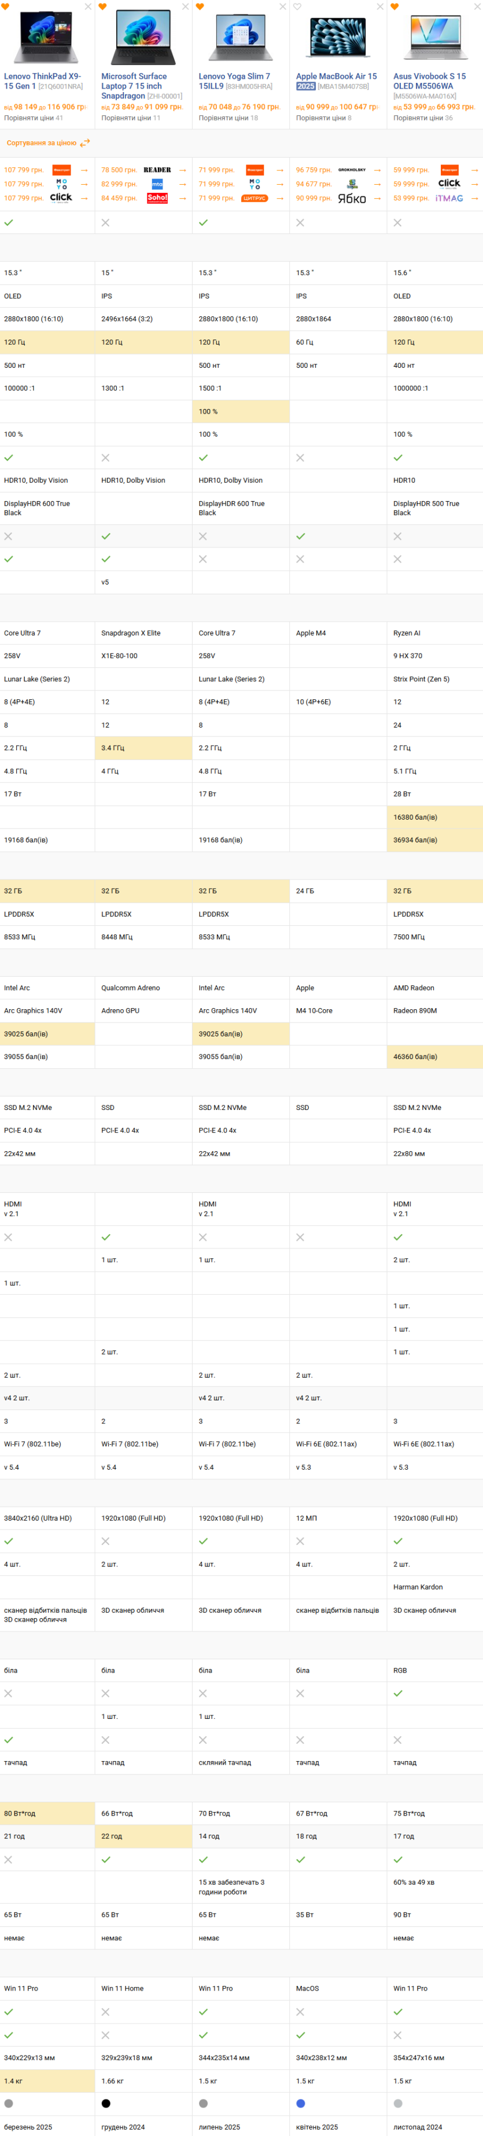Open the MOYO shop logo under ThinkPad X9-15

[61, 184]
